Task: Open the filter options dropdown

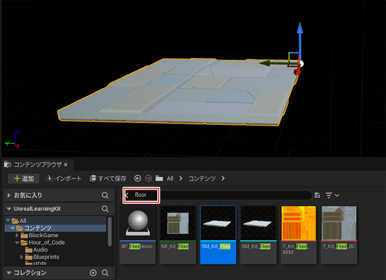Action: coord(332,195)
